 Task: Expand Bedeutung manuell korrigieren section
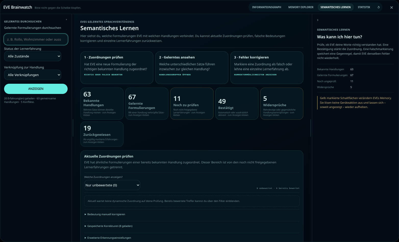point(105,214)
